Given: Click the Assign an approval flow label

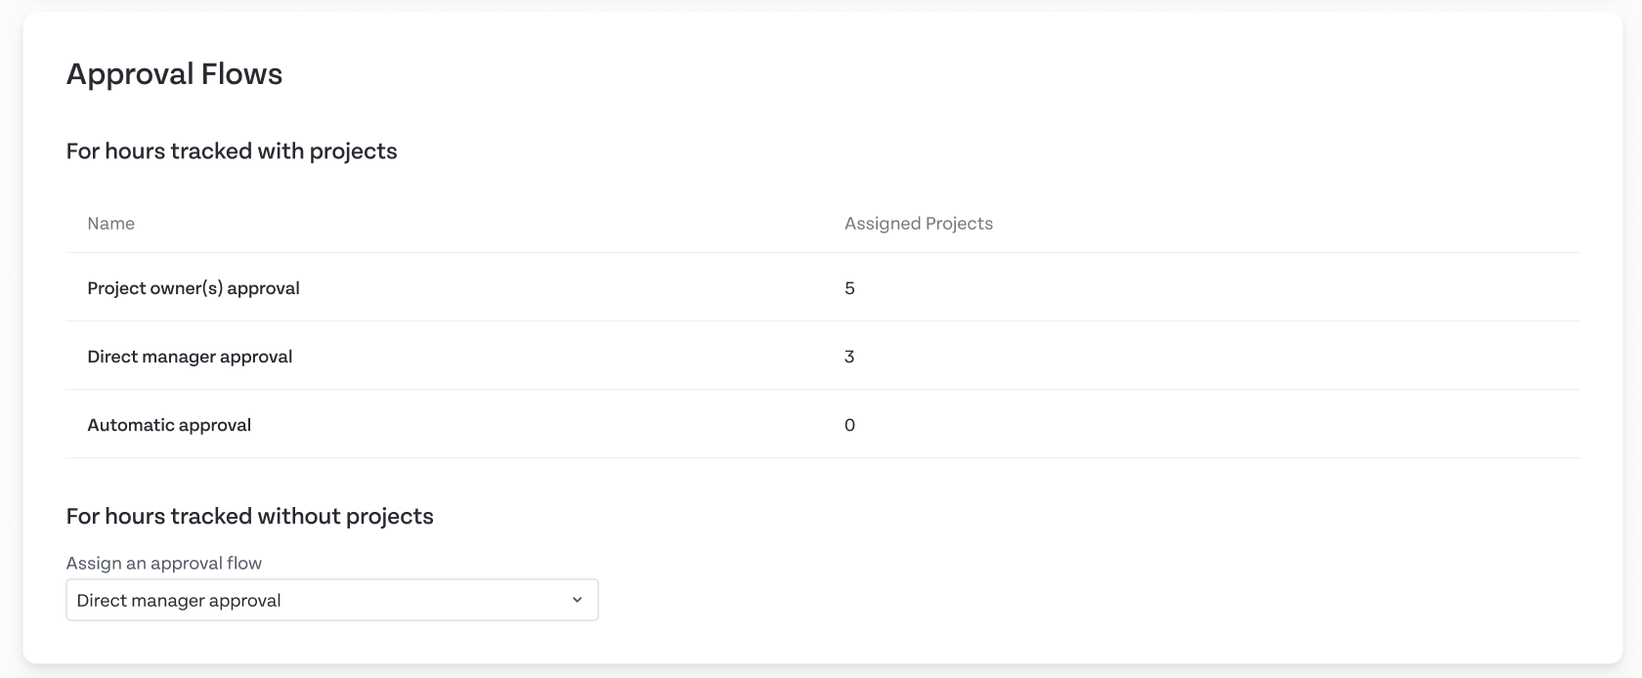Looking at the screenshot, I should click(164, 563).
